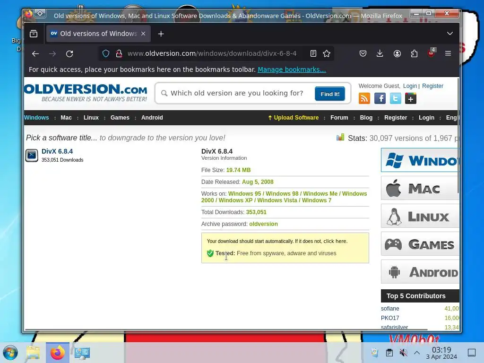
Task: Open the Games nav menu item
Action: click(x=120, y=118)
